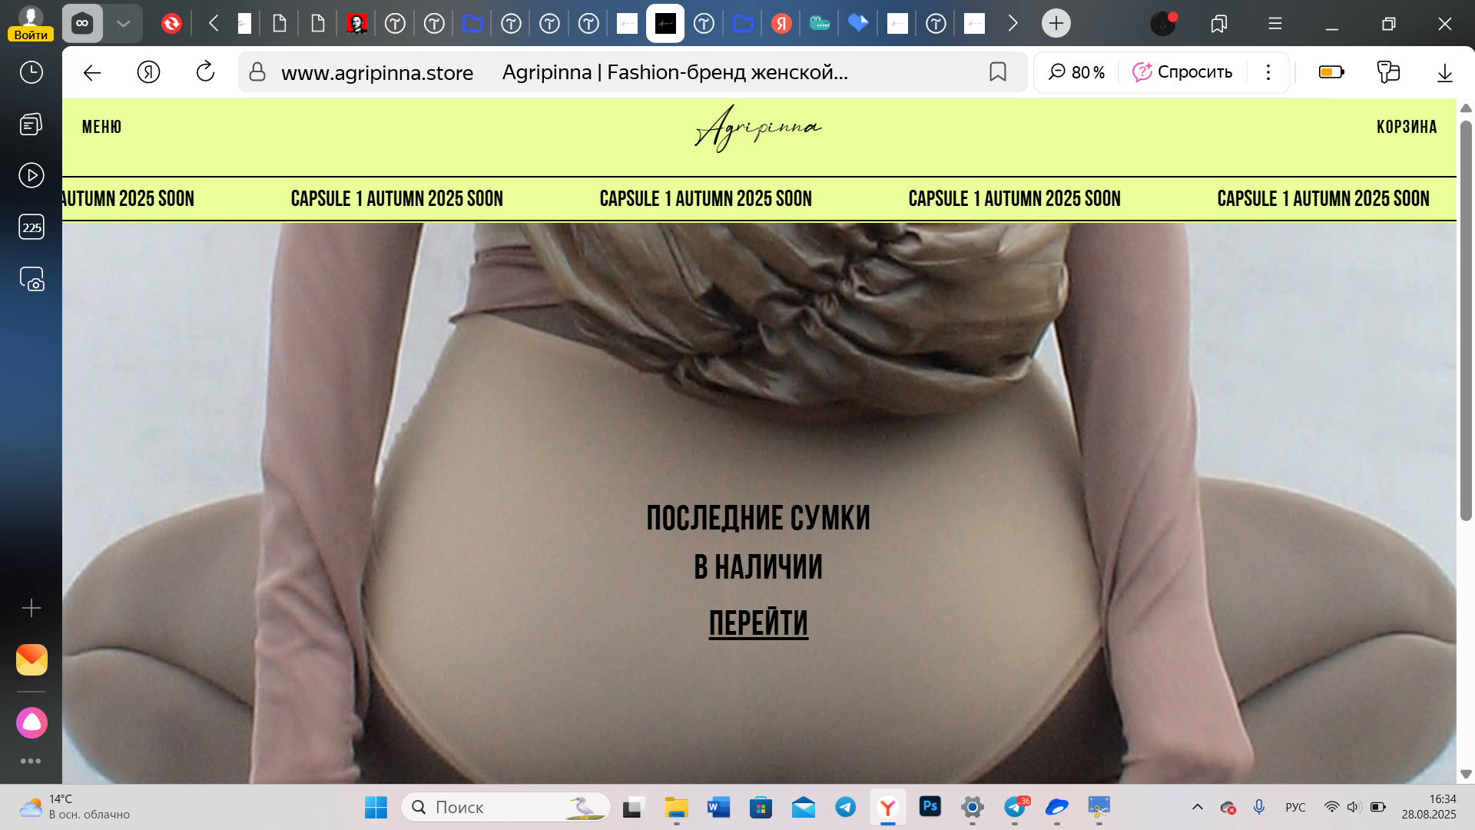Screen dimensions: 1475x830
Task: Go back with the browser back arrow
Action: coord(92,72)
